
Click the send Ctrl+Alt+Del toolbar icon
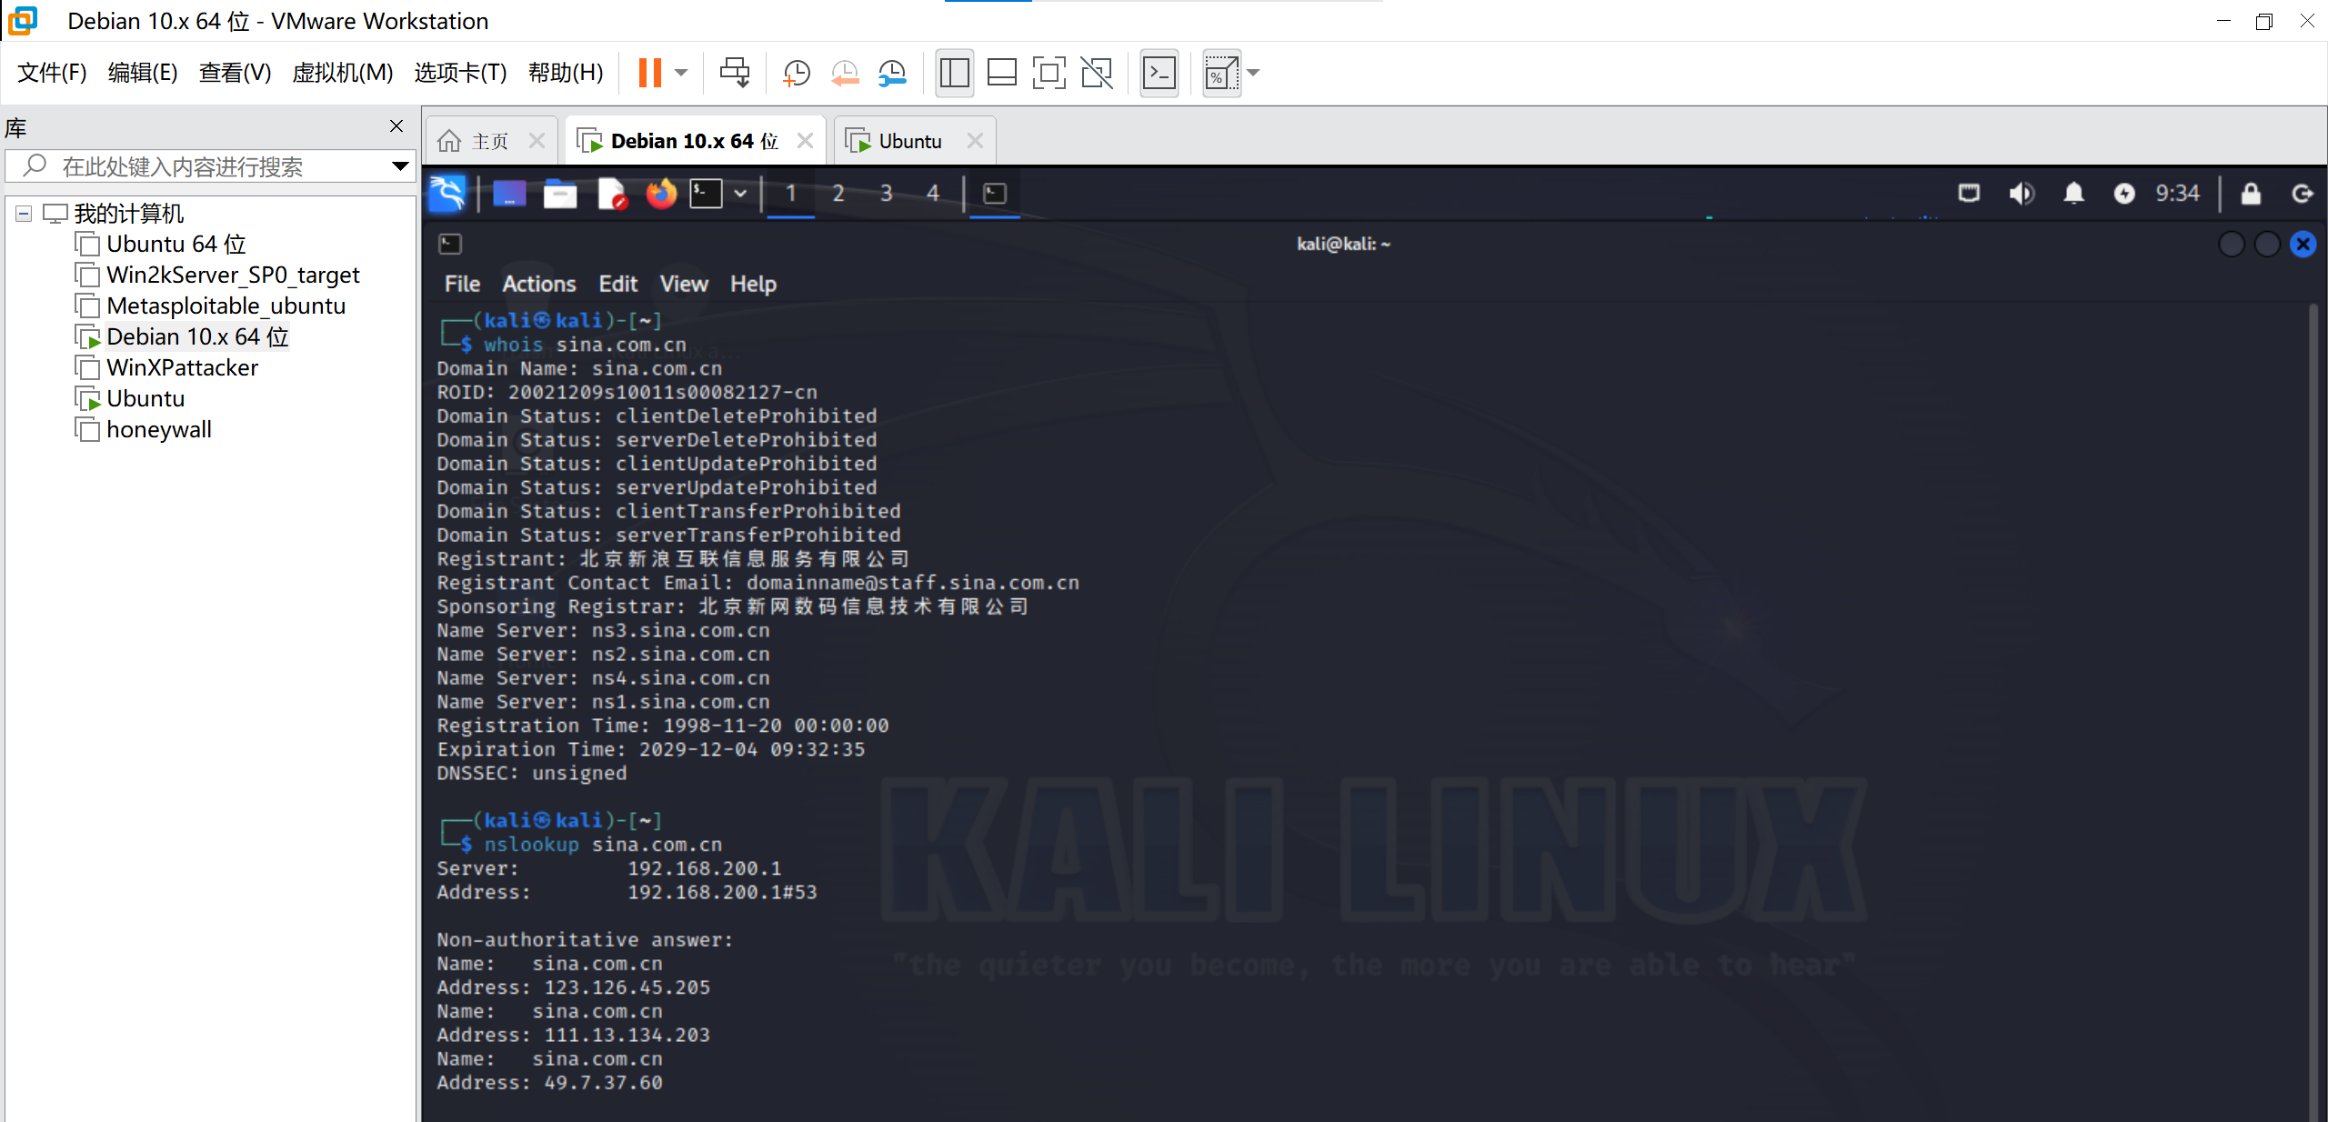coord(735,73)
